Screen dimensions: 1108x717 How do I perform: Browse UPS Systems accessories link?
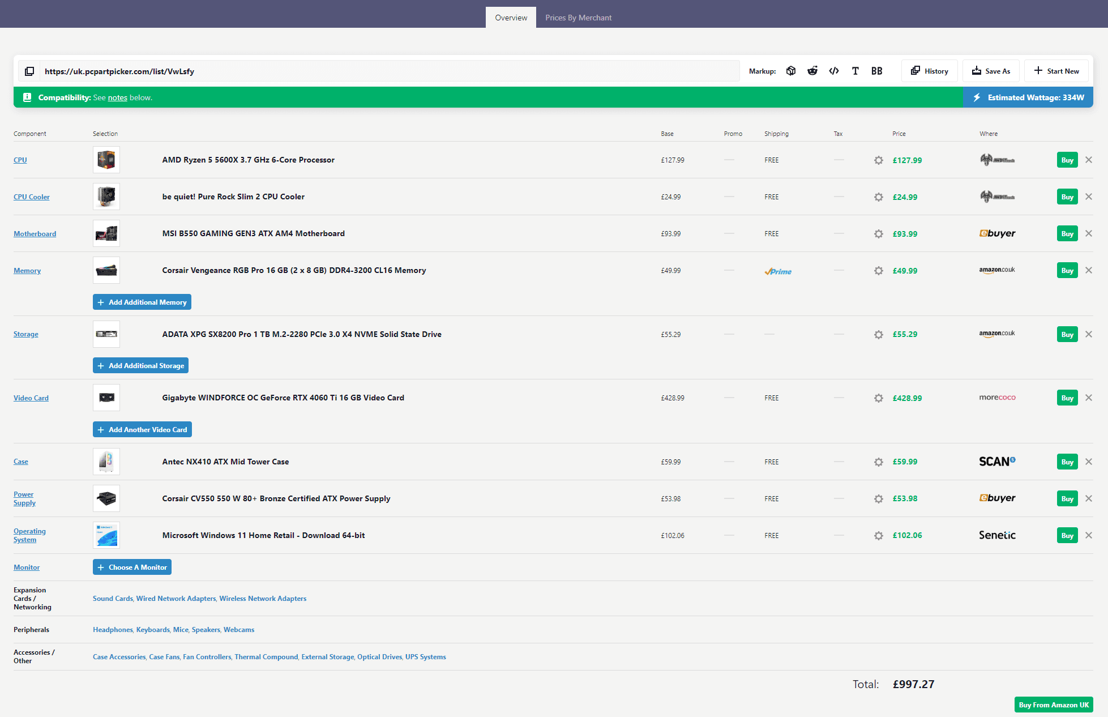click(426, 657)
